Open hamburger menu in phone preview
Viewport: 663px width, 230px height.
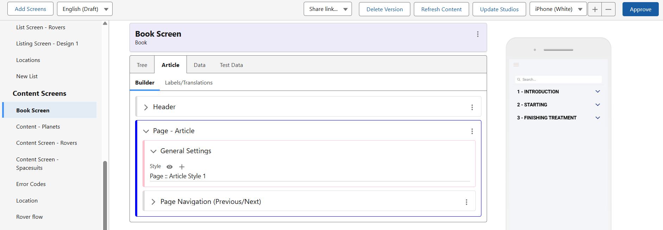[516, 65]
